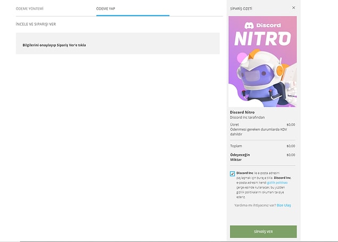The height and width of the screenshot is (242, 338).
Task: Click the Bize Ulaş help link
Action: coord(284,205)
